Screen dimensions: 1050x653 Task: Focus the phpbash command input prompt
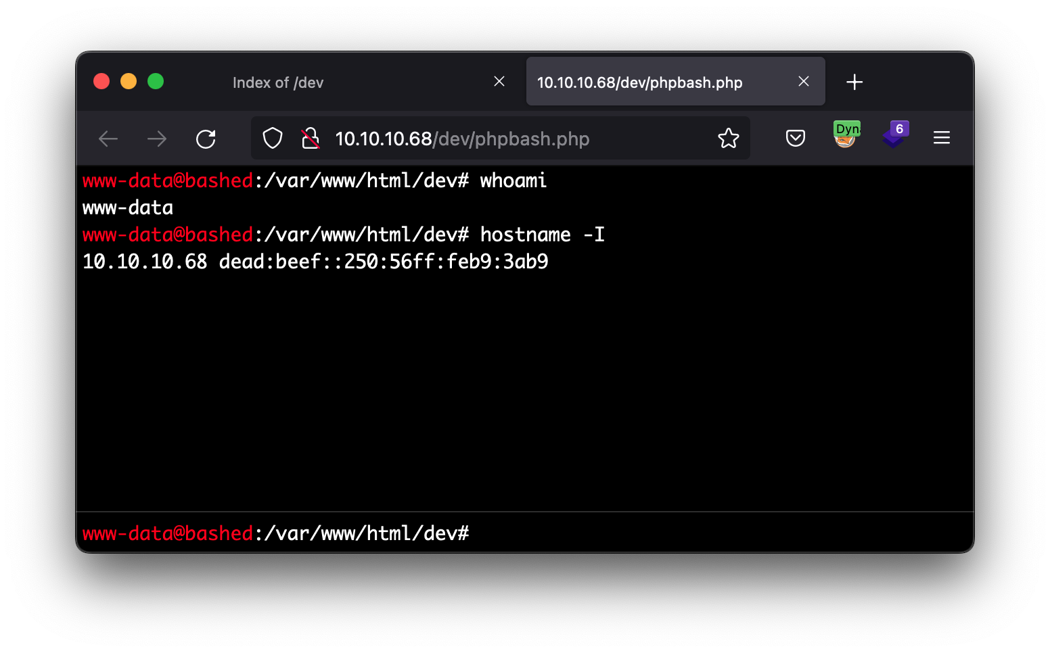point(677,533)
